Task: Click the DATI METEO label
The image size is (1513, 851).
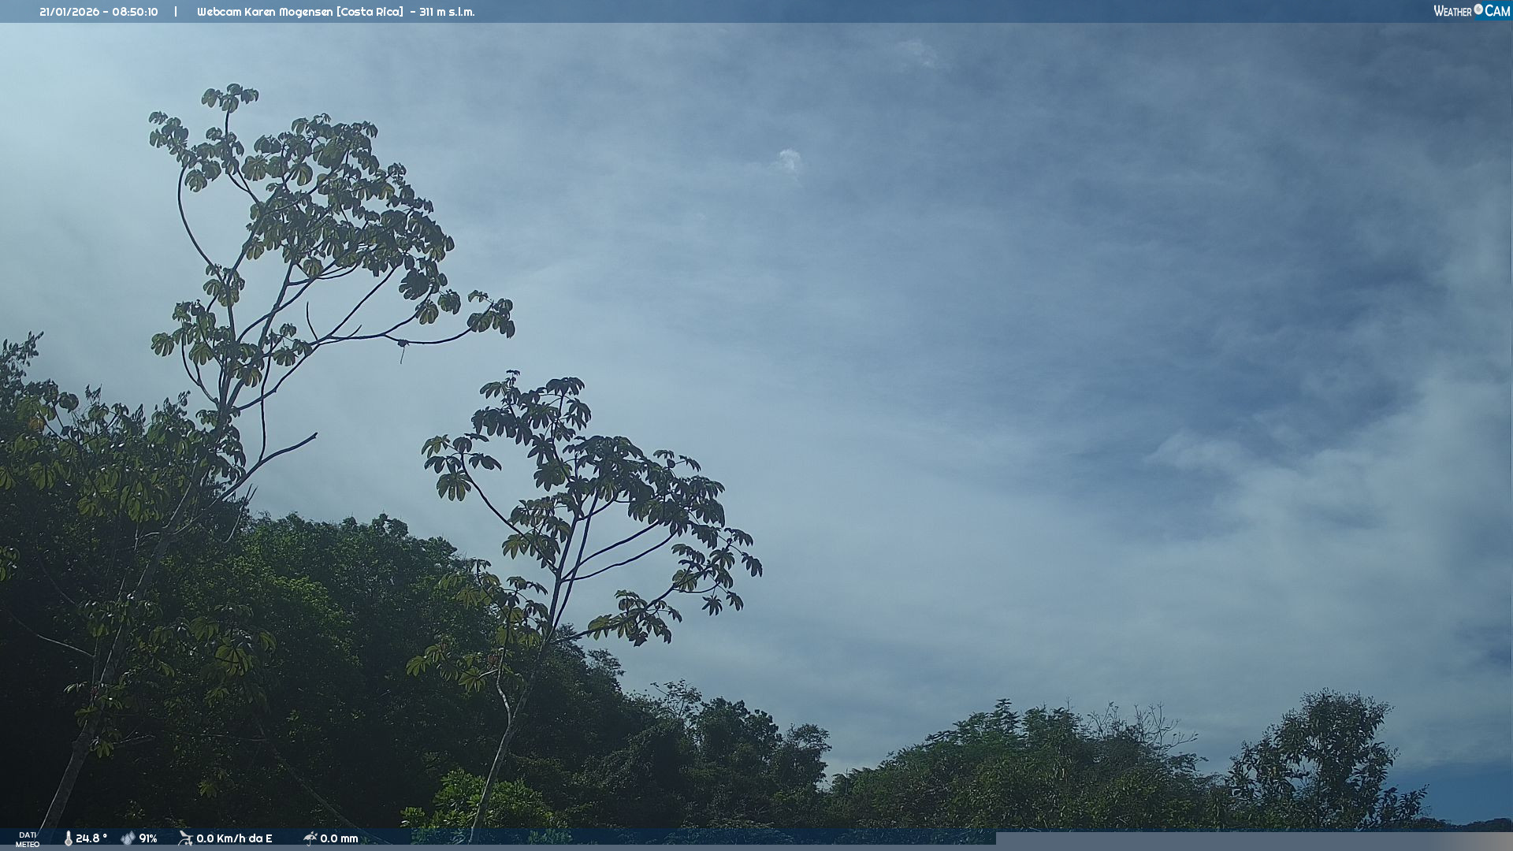Action: coord(28,839)
